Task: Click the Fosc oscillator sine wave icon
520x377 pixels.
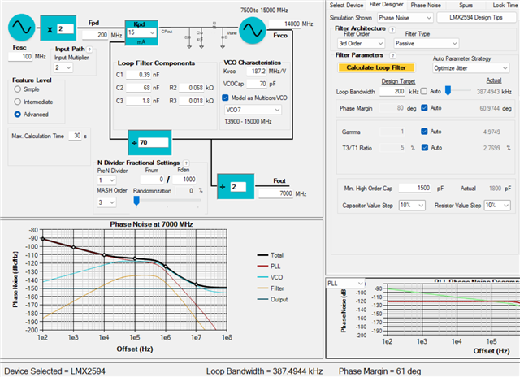Action: (22, 28)
